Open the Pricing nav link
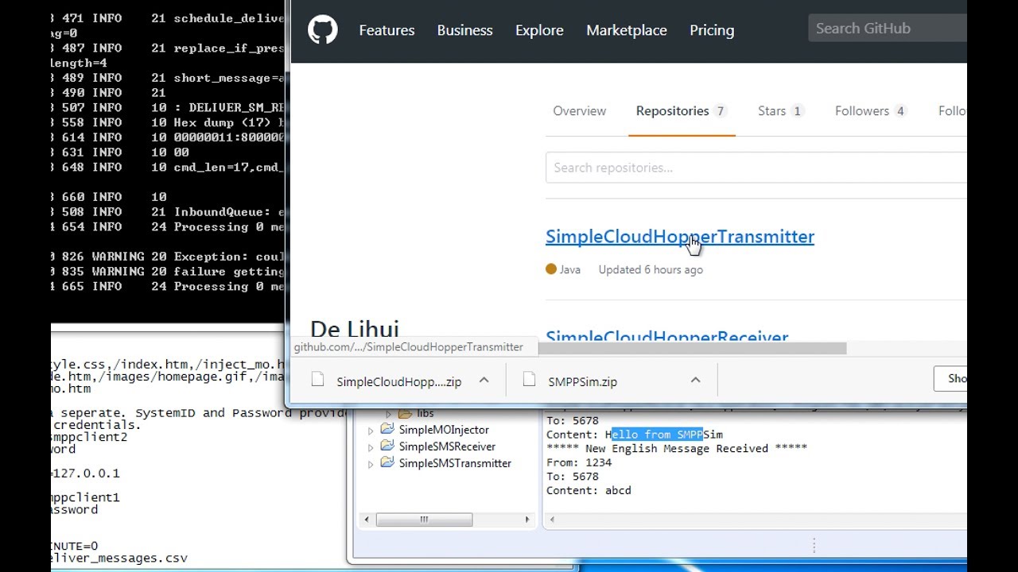This screenshot has height=572, width=1018. click(x=712, y=30)
